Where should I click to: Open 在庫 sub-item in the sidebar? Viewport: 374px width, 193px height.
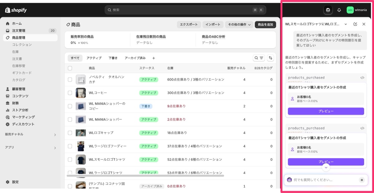(x=15, y=52)
